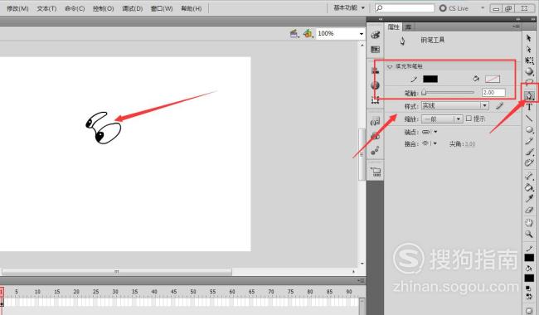Select the Pen tool in toolbox
Image resolution: width=539 pixels, height=315 pixels.
pyautogui.click(x=529, y=95)
